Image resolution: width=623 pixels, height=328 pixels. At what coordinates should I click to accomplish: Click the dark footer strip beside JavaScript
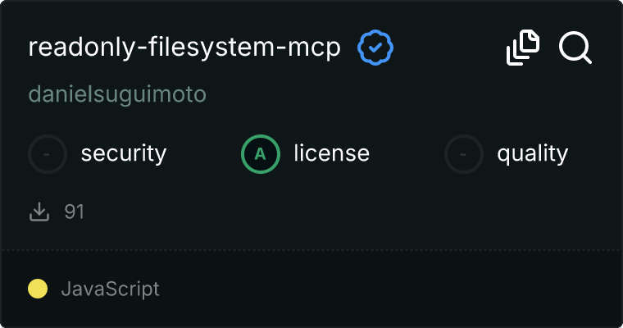point(393,289)
